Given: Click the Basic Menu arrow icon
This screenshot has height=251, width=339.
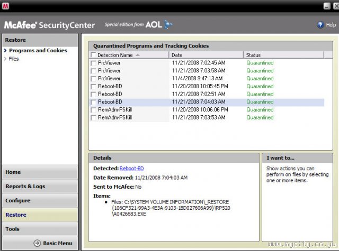Looking at the screenshot, I should [37, 243].
